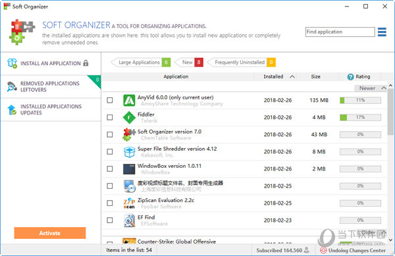Click the scrollbar down arrow
This screenshot has height=256, width=395.
pos(390,240)
